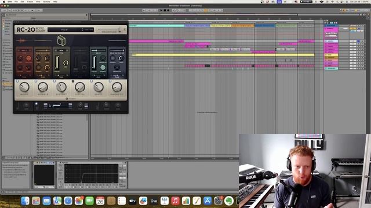371x208 pixels.
Task: Click the RC-20 Distort flavor knob
Action: pos(61,87)
